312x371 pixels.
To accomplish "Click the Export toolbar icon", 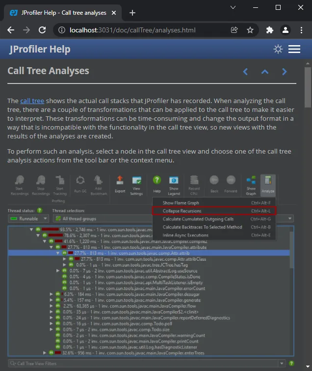I will [x=120, y=185].
